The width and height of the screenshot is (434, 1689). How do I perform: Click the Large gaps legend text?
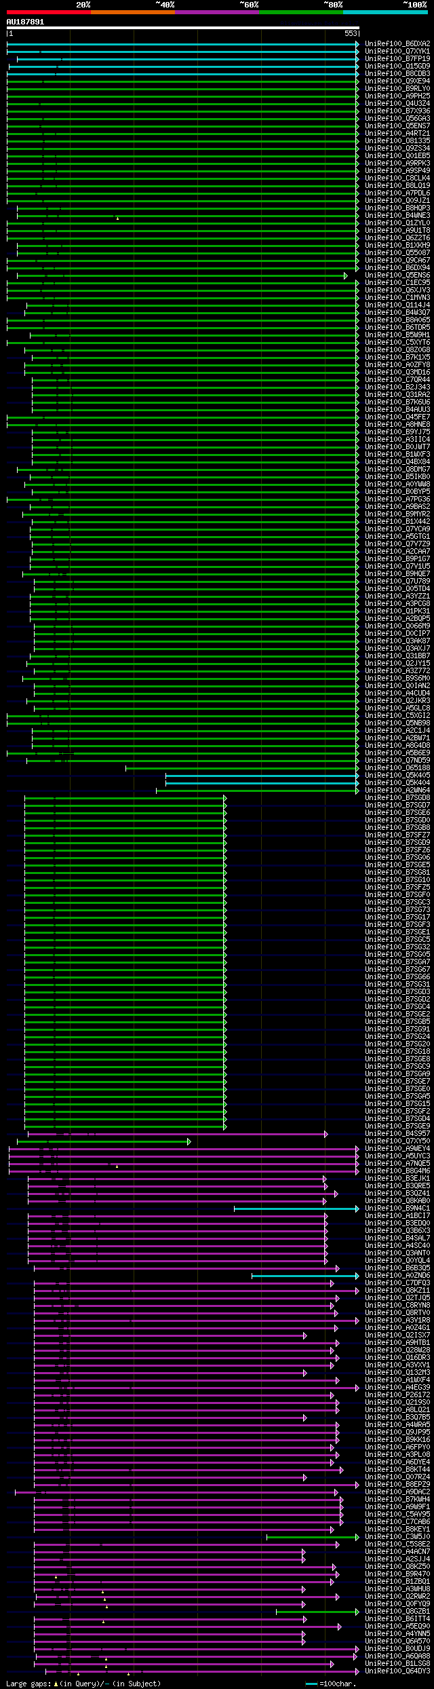point(83,1684)
